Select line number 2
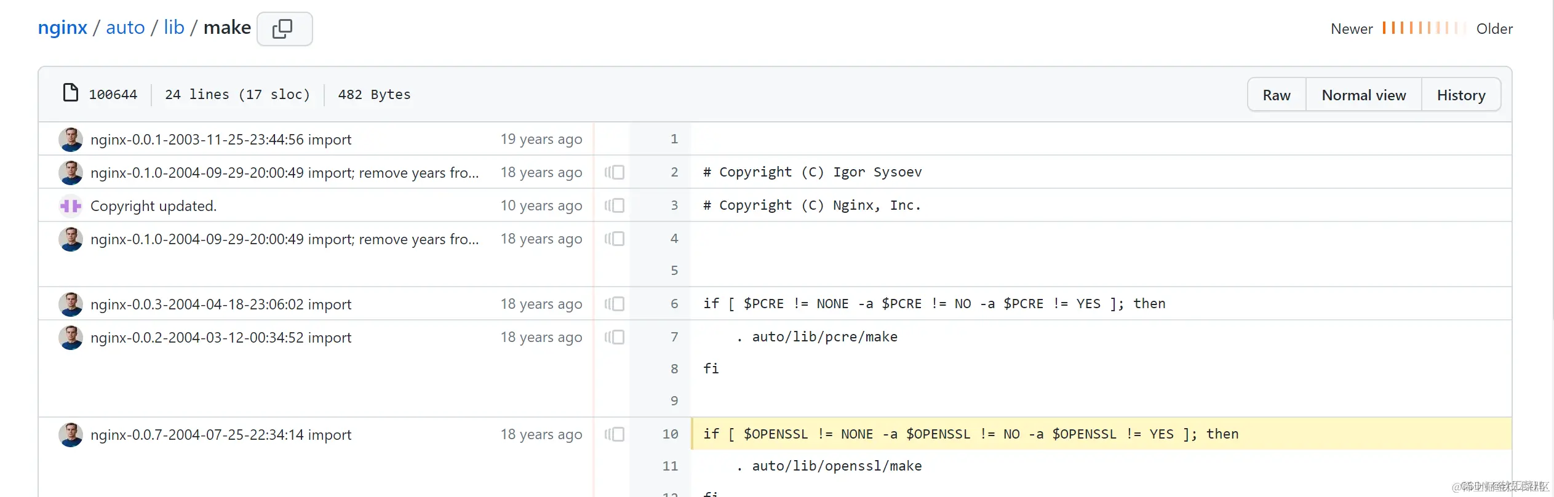This screenshot has height=497, width=1554. tap(674, 172)
